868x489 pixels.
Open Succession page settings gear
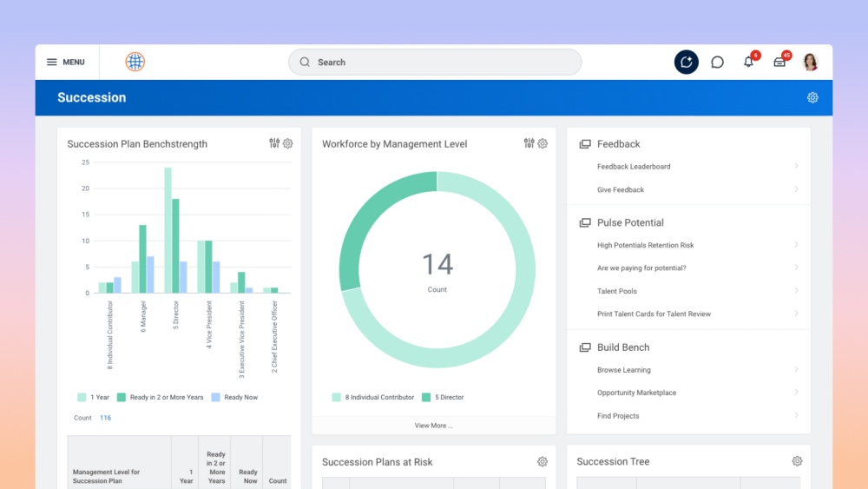812,98
